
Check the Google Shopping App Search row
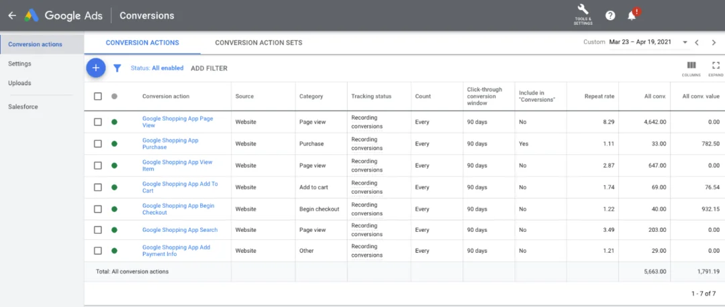click(x=97, y=229)
